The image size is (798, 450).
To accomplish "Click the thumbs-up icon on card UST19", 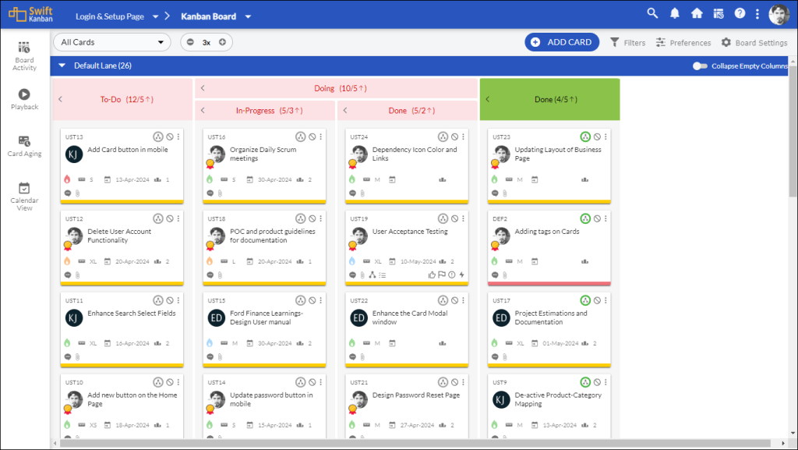I will (433, 275).
